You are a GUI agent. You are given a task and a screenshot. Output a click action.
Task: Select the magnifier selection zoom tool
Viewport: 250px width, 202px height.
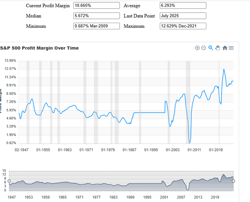[x=211, y=48]
